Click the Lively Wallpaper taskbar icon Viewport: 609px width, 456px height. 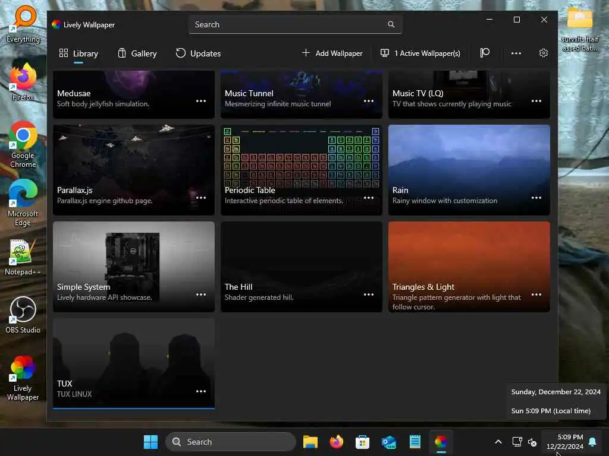[x=441, y=442]
